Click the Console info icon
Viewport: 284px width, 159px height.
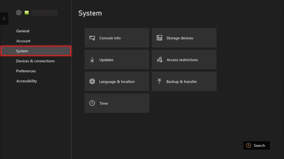(x=92, y=38)
